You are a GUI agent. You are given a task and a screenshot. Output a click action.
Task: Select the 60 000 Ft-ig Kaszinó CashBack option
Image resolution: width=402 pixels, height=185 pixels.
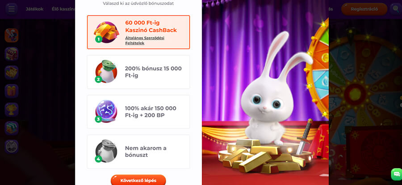coord(138,32)
